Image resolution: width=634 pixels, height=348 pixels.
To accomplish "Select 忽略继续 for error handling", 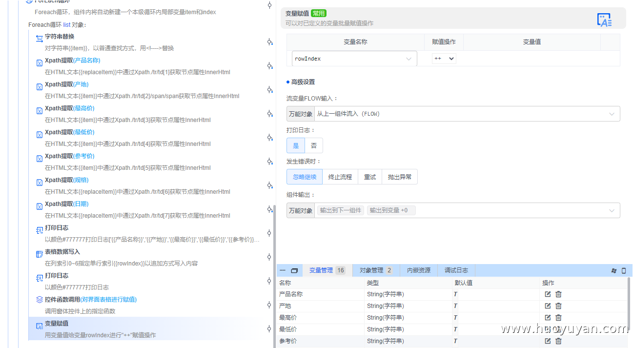I will (x=305, y=177).
